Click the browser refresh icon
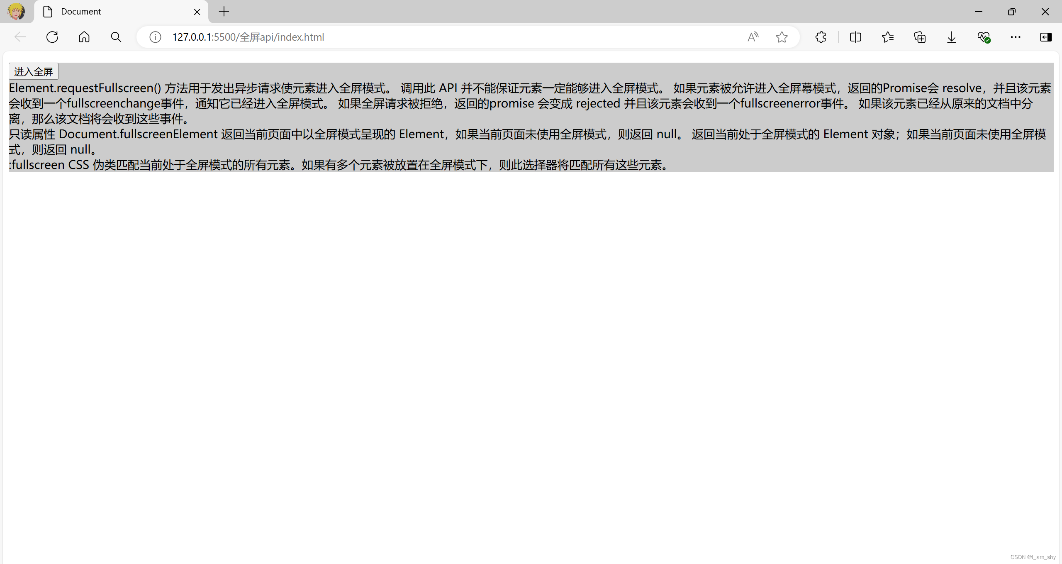The image size is (1062, 564). [x=52, y=37]
